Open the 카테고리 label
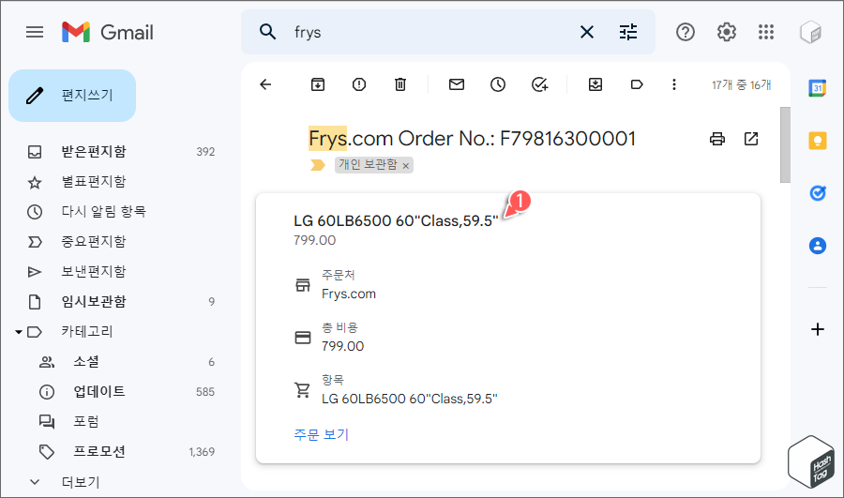844x498 pixels. pos(87,332)
